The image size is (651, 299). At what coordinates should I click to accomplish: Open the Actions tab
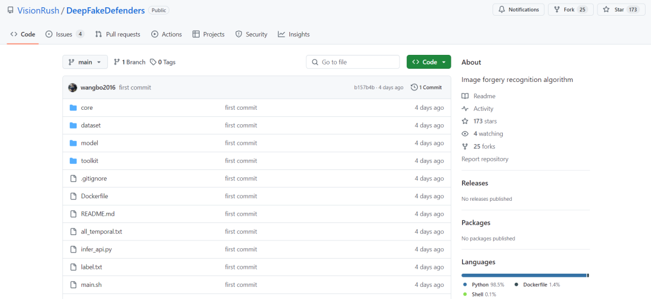click(x=166, y=34)
